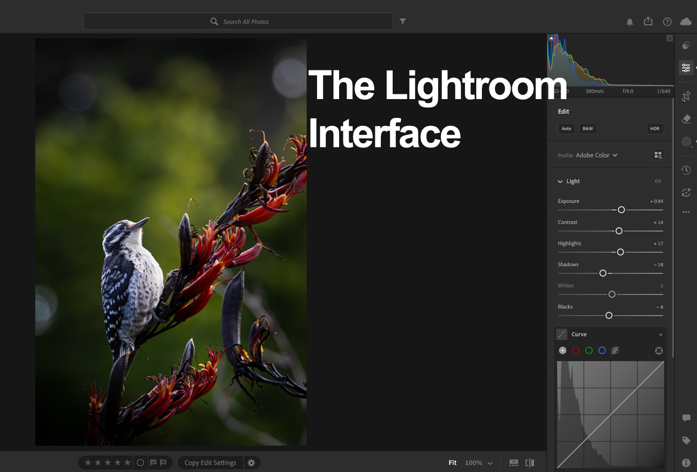Open the keywords tag panel
The image size is (697, 472).
(686, 441)
